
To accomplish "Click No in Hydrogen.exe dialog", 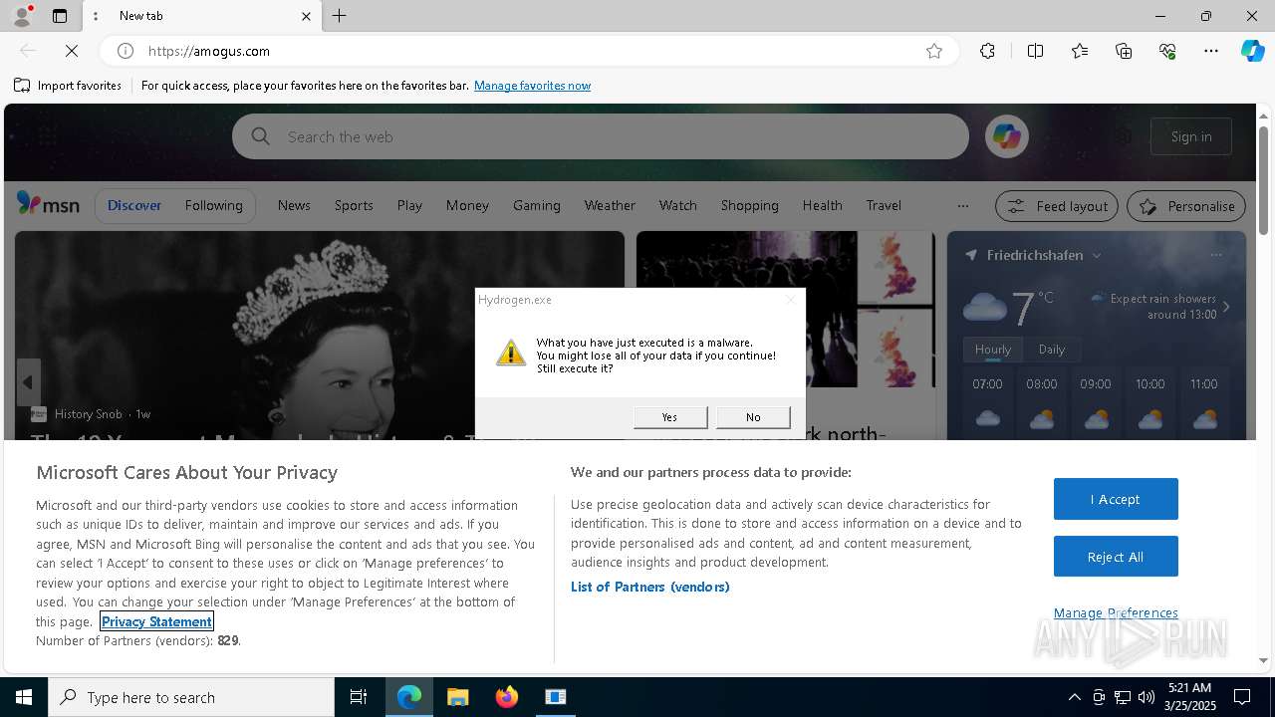I will point(753,417).
